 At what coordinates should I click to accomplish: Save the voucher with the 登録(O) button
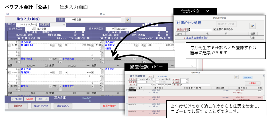point(18,106)
